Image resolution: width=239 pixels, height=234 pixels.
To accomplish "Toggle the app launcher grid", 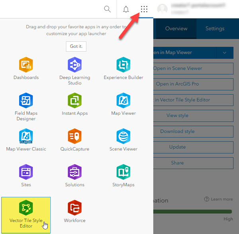I will coord(144,9).
